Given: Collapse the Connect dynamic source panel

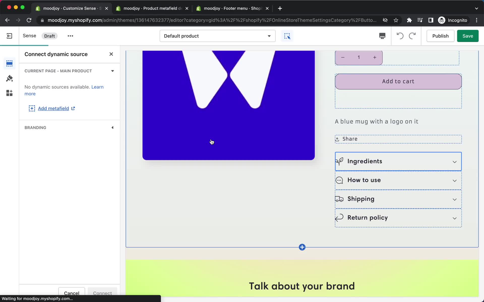Looking at the screenshot, I should 111,54.
